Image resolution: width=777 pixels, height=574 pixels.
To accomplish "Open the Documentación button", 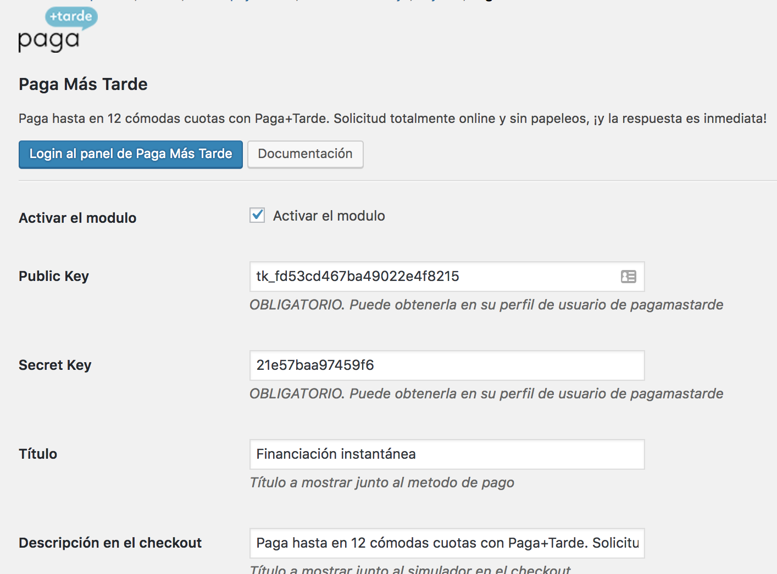I will 305,154.
